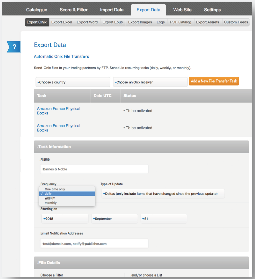Expand the Choose an Onix receiver dropdown
This screenshot has height=279, width=255.
pos(150,82)
